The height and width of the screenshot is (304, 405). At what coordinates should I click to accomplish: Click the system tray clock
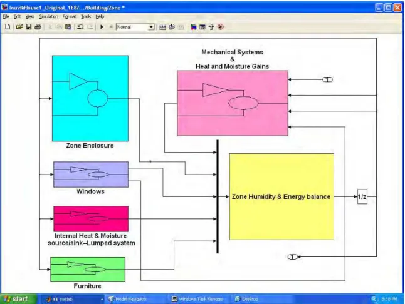389,299
